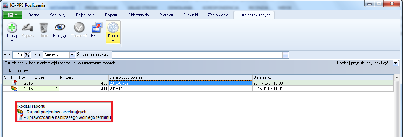Click the Dodaj (add) plus icon
Image resolution: width=403 pixels, height=137 pixels.
[x=12, y=28]
